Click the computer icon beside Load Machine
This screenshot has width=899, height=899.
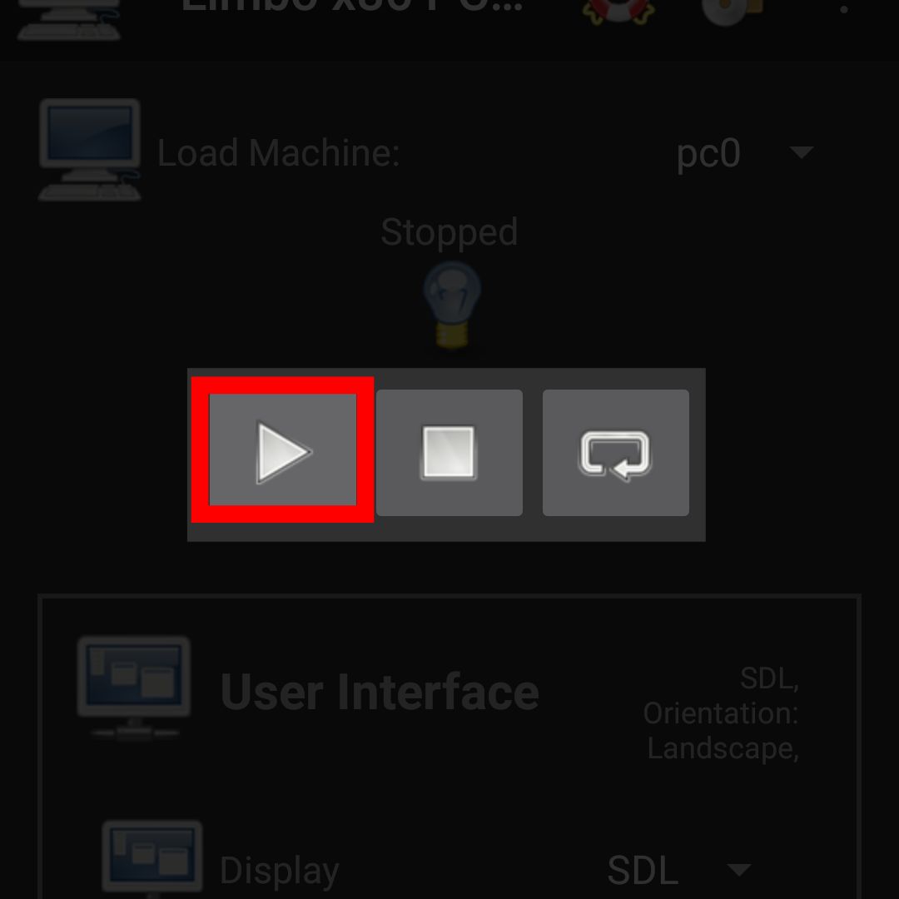(x=89, y=150)
